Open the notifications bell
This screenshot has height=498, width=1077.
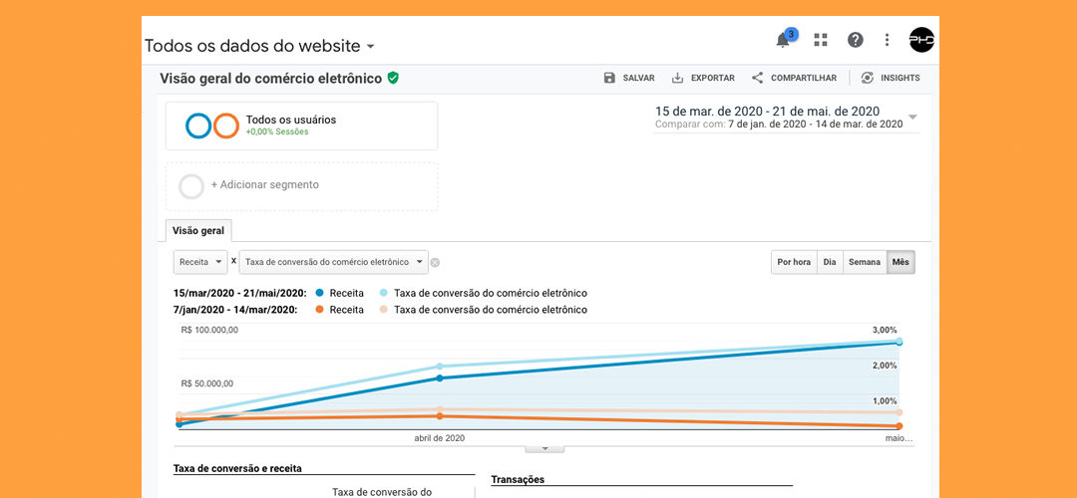point(783,41)
